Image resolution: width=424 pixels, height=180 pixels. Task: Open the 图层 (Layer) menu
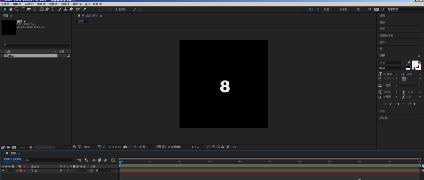[42, 4]
